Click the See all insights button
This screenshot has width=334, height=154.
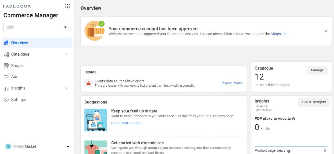pyautogui.click(x=314, y=102)
